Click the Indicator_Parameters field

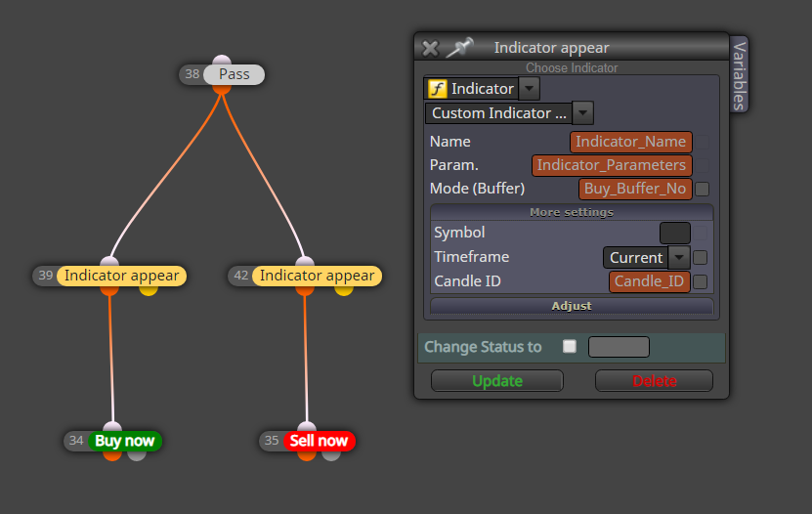612,165
